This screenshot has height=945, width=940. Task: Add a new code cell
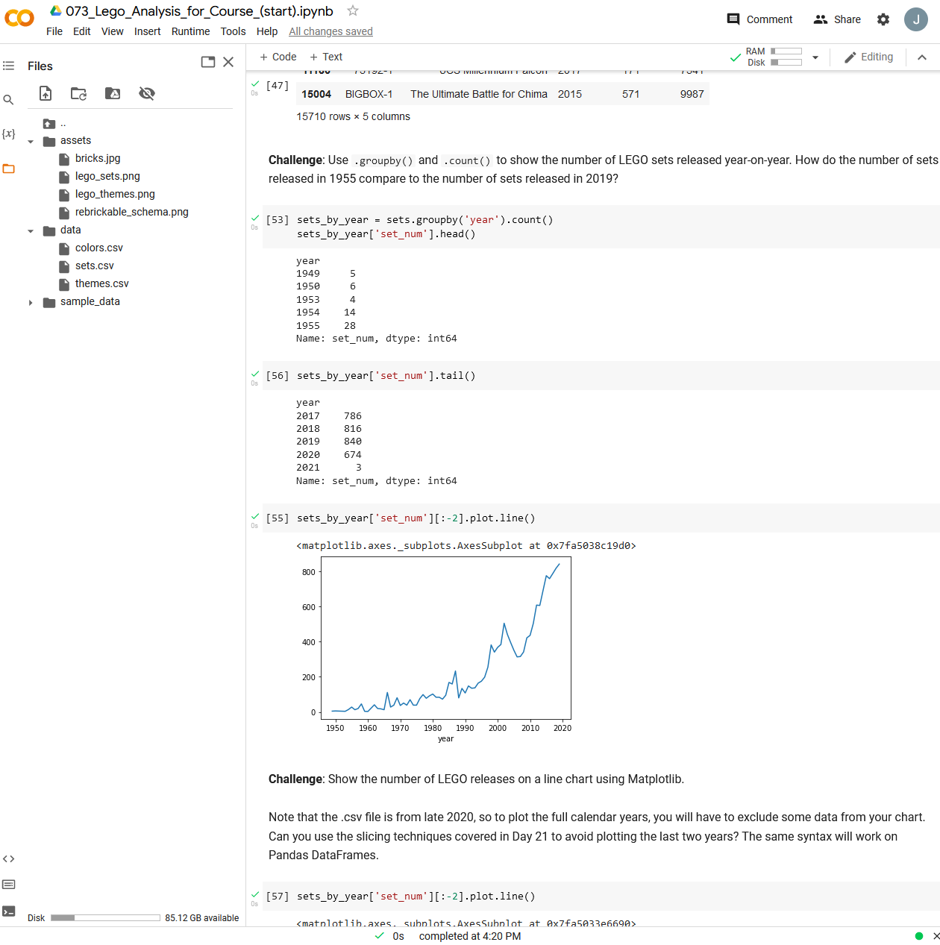[x=277, y=56]
